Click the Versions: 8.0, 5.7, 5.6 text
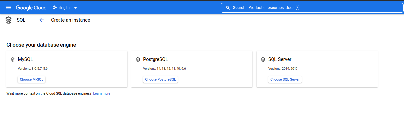This screenshot has width=404, height=131. 33,69
